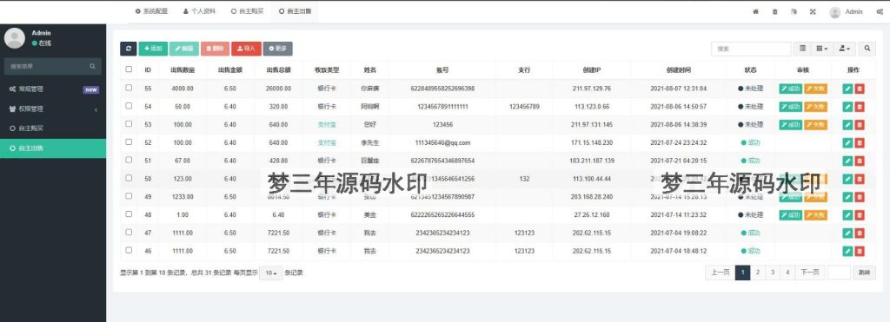The height and width of the screenshot is (322, 890).
Task: Edit row ID 51 with green pencil icon
Action: tap(848, 161)
